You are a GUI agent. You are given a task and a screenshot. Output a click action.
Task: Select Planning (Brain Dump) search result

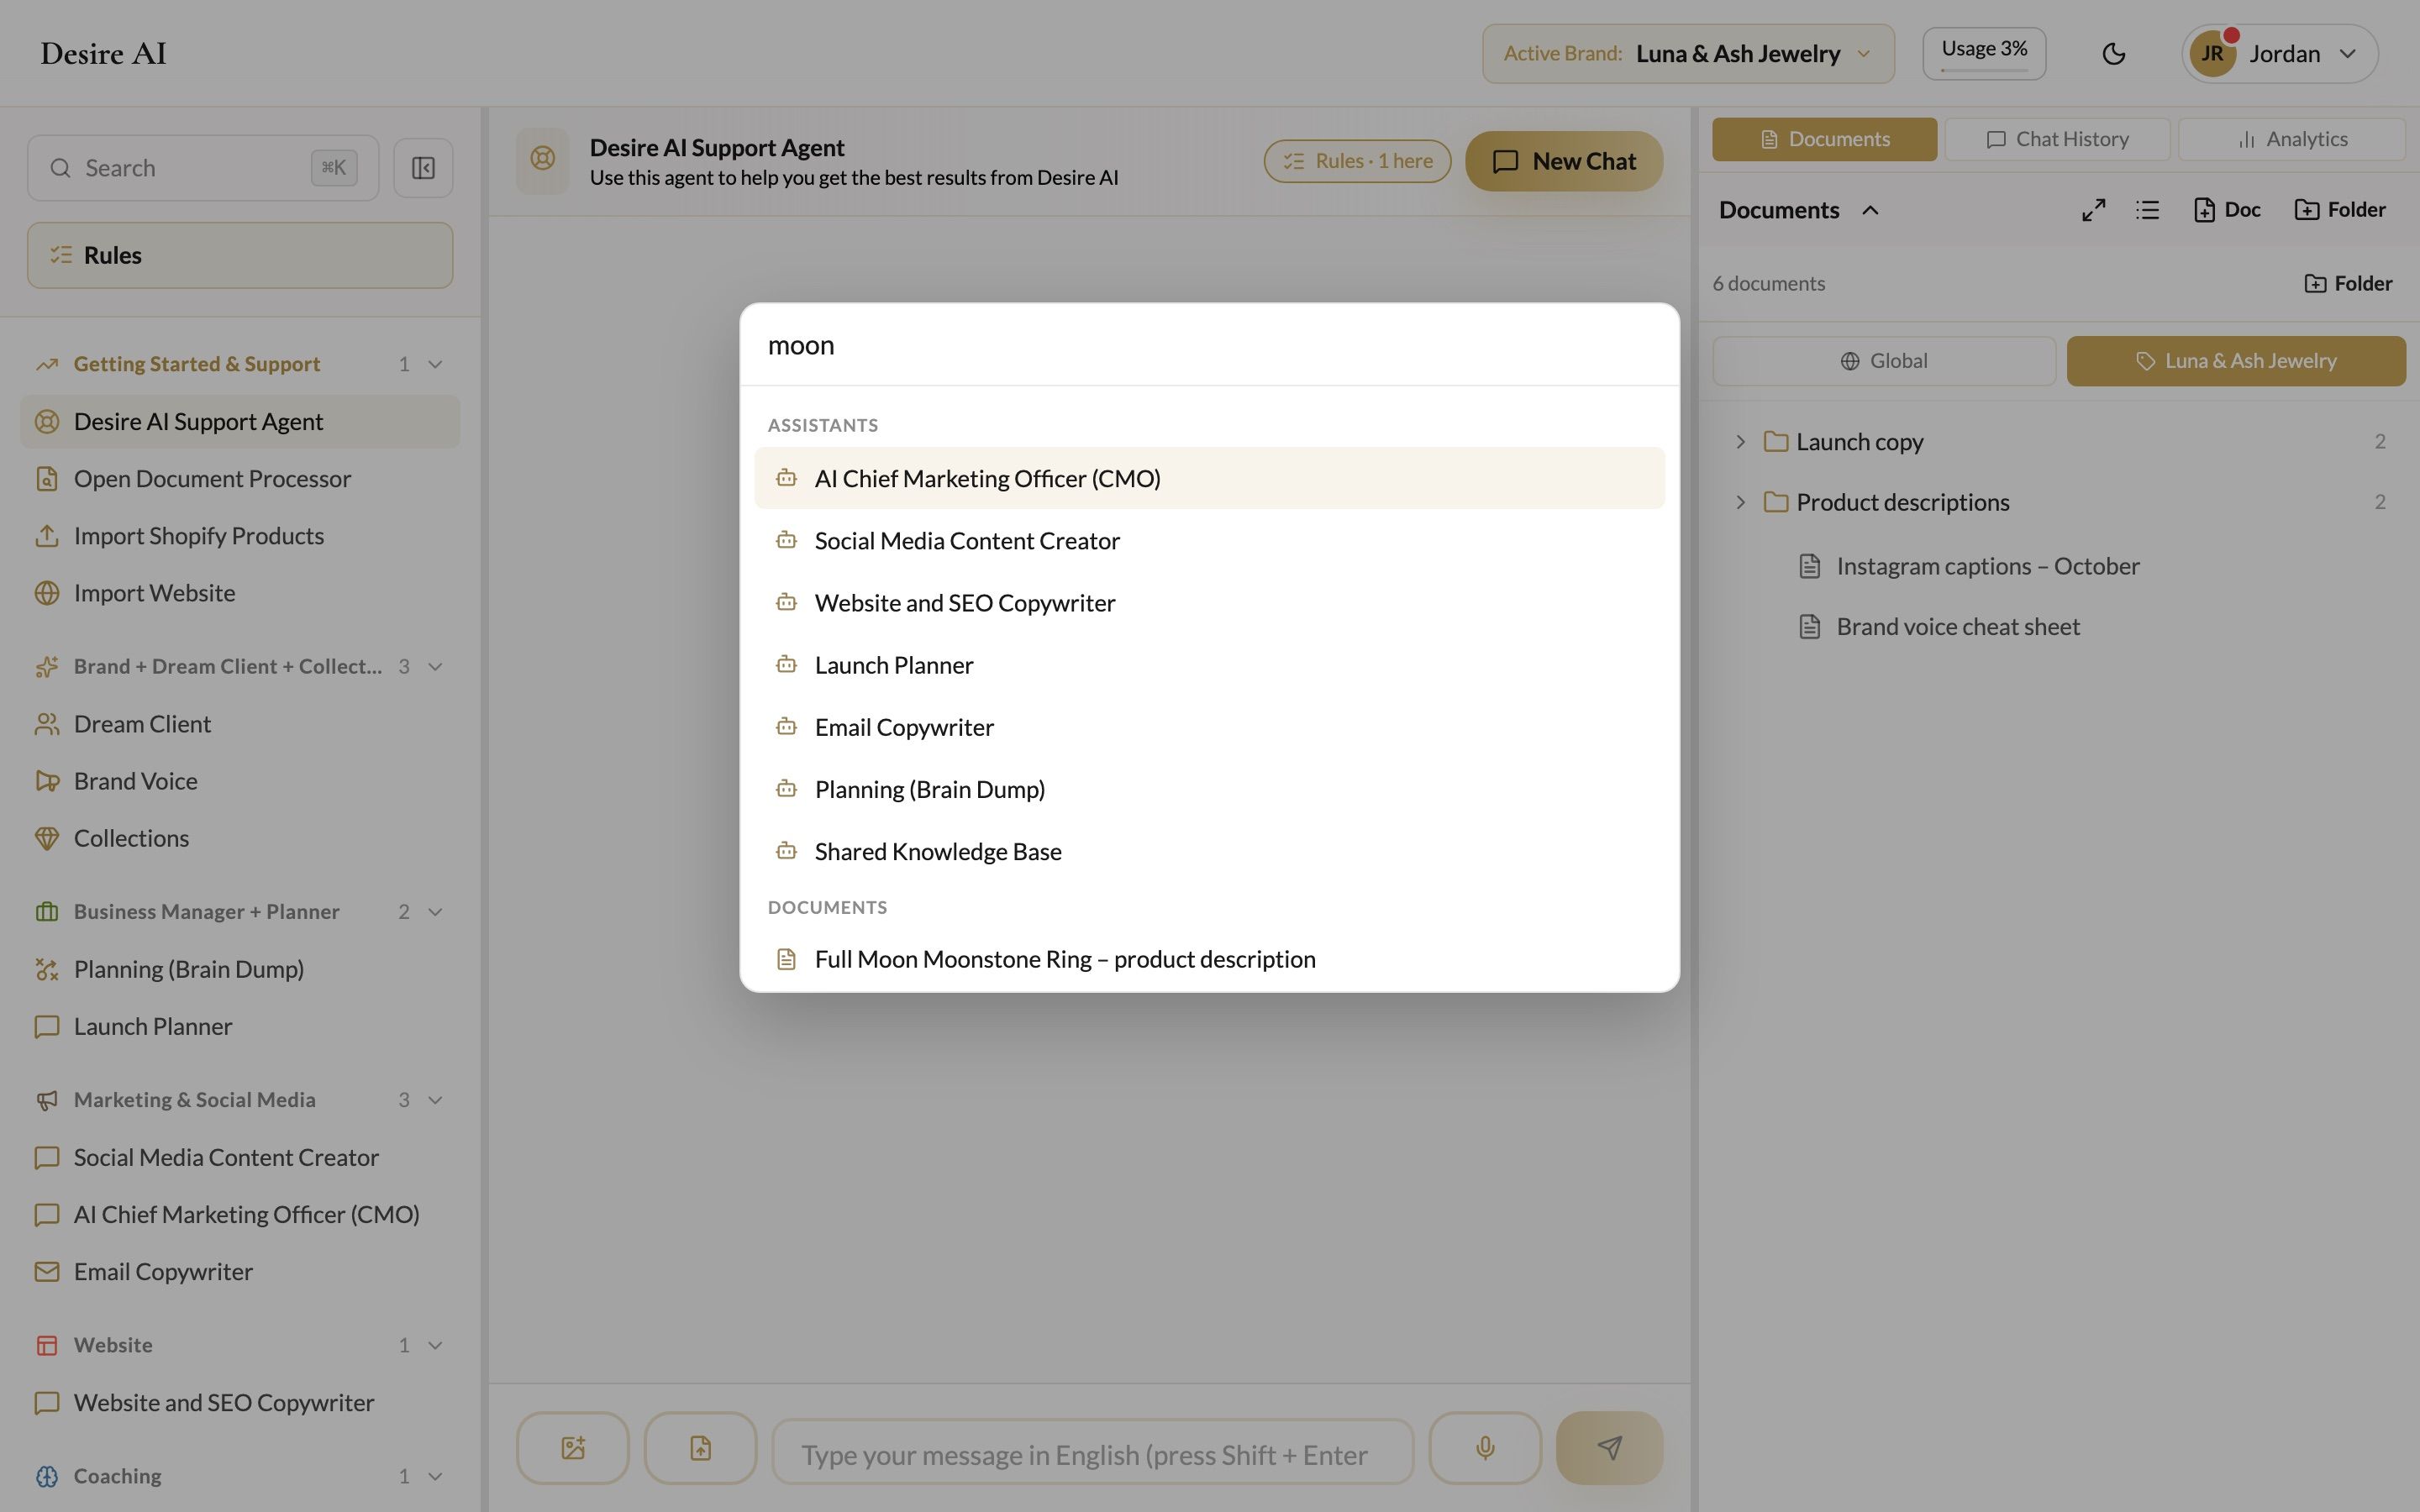[1209, 789]
